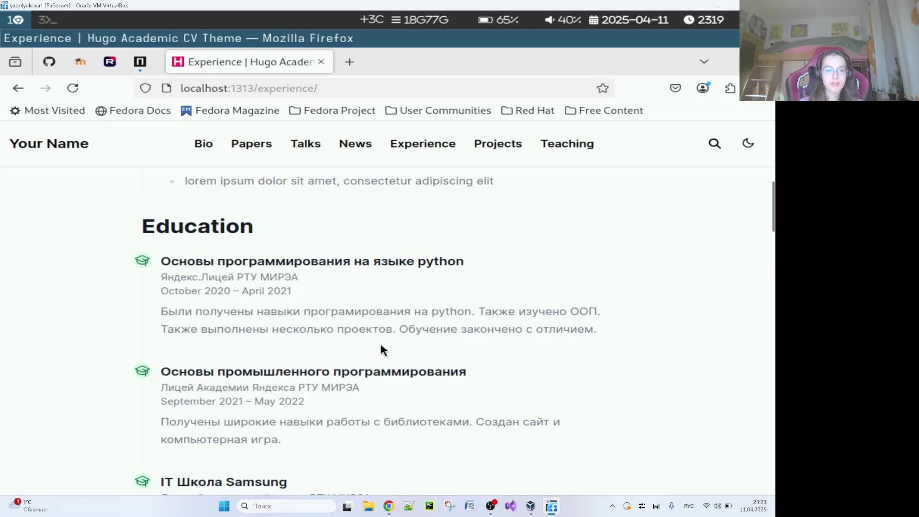919x517 pixels.
Task: Select text Яндекс.Лицей РТУ МИРЭА
Action: coord(229,277)
